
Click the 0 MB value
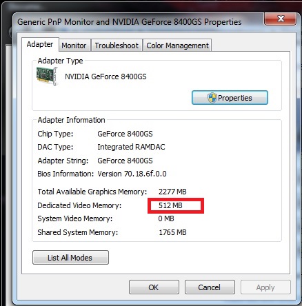166,218
